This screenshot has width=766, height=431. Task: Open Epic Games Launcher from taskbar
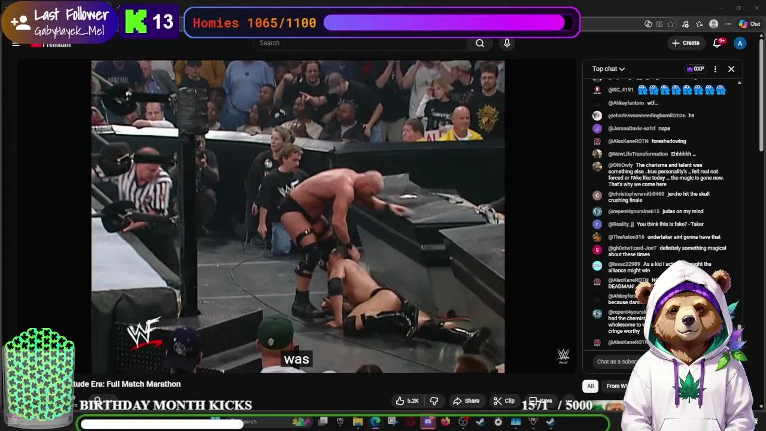tap(340, 422)
